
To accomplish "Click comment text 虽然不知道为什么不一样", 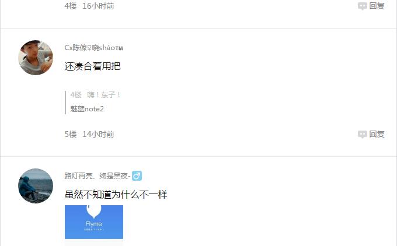I will [x=116, y=195].
